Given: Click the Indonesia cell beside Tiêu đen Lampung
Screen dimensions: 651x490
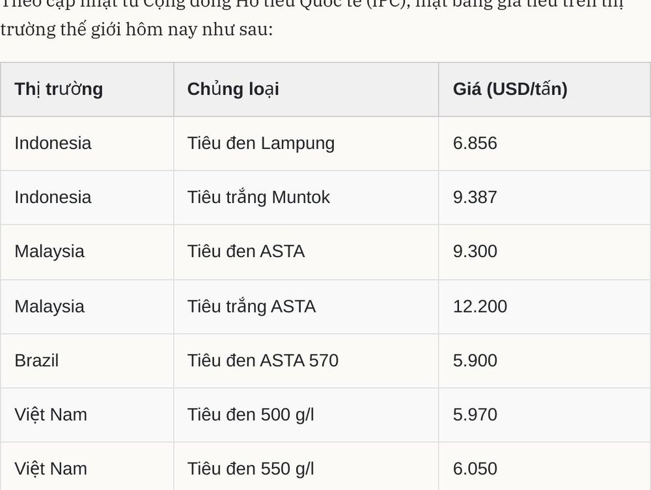Looking at the screenshot, I should [87, 144].
